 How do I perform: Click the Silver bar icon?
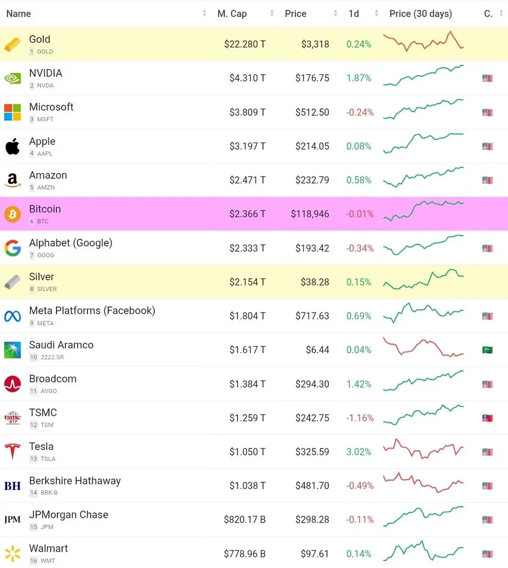[x=13, y=282]
